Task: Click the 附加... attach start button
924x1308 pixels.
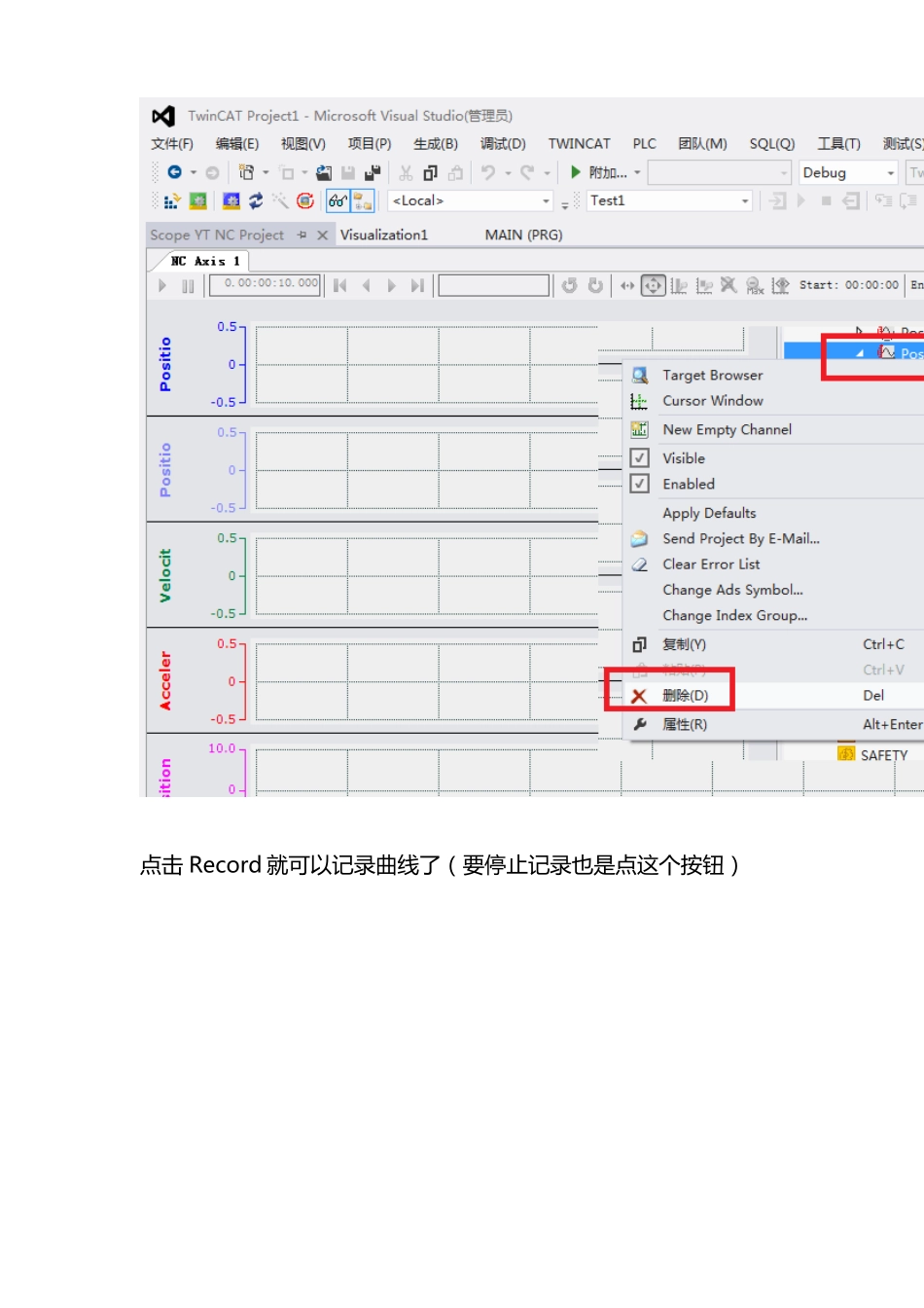Action: [597, 172]
